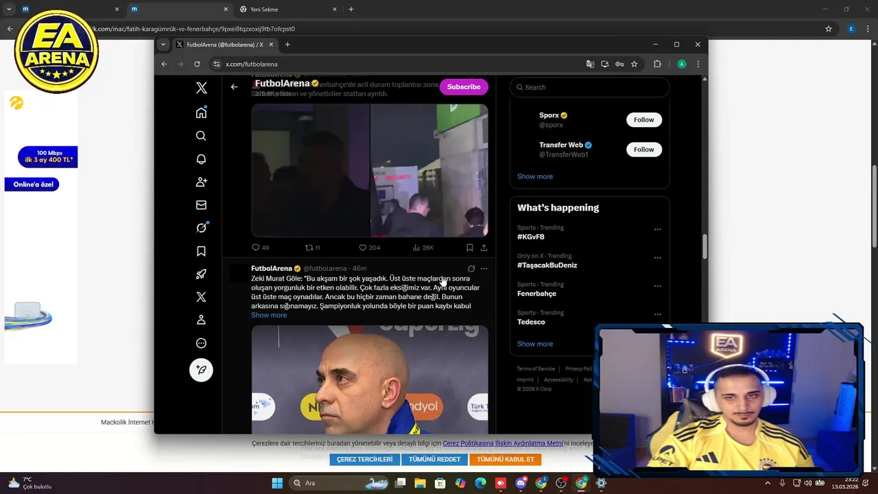878x494 pixels.
Task: Switch to the second 'm' tab in background window
Action: [178, 10]
